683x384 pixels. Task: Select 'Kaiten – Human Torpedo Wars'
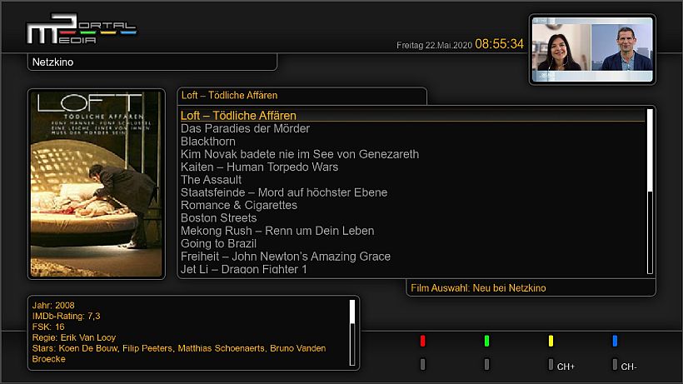pyautogui.click(x=259, y=167)
